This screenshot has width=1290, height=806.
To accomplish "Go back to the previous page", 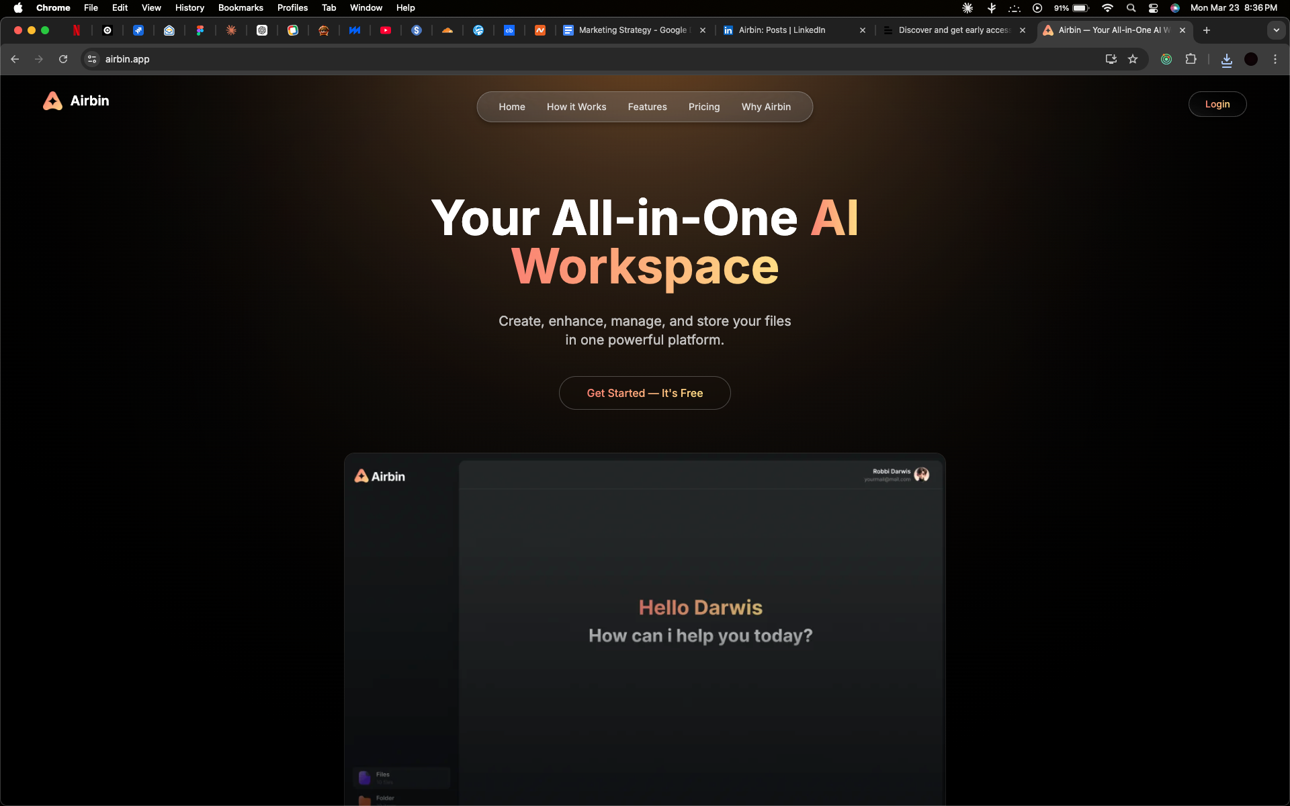I will click(x=15, y=59).
